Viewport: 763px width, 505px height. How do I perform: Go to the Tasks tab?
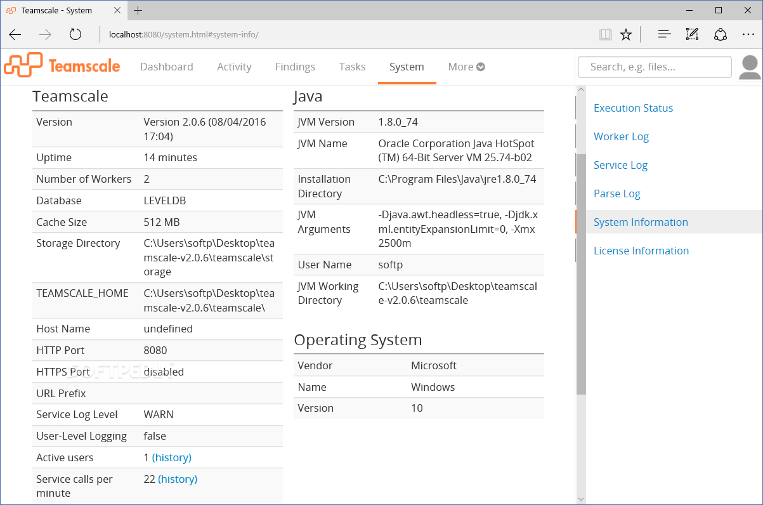pos(352,67)
